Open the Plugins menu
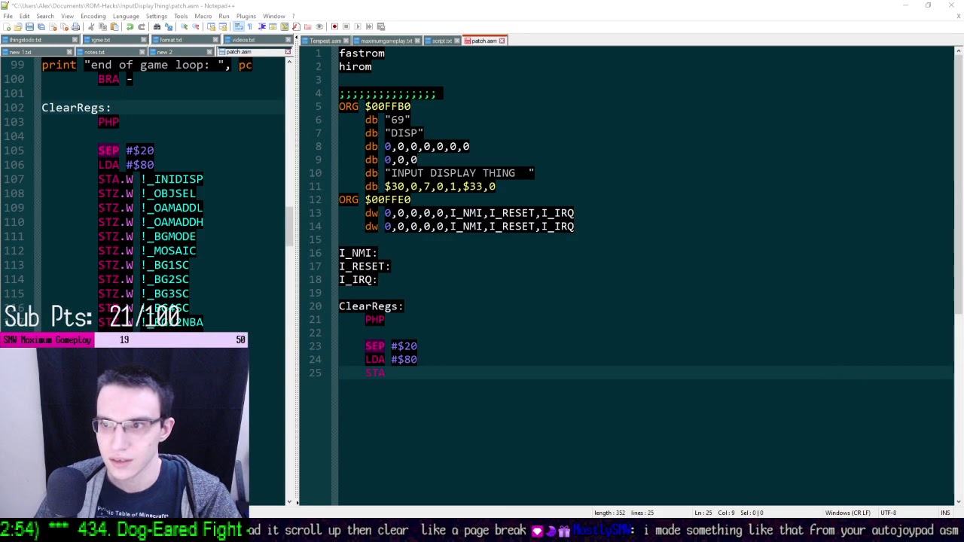Screen dimensions: 964x542 pos(246,16)
